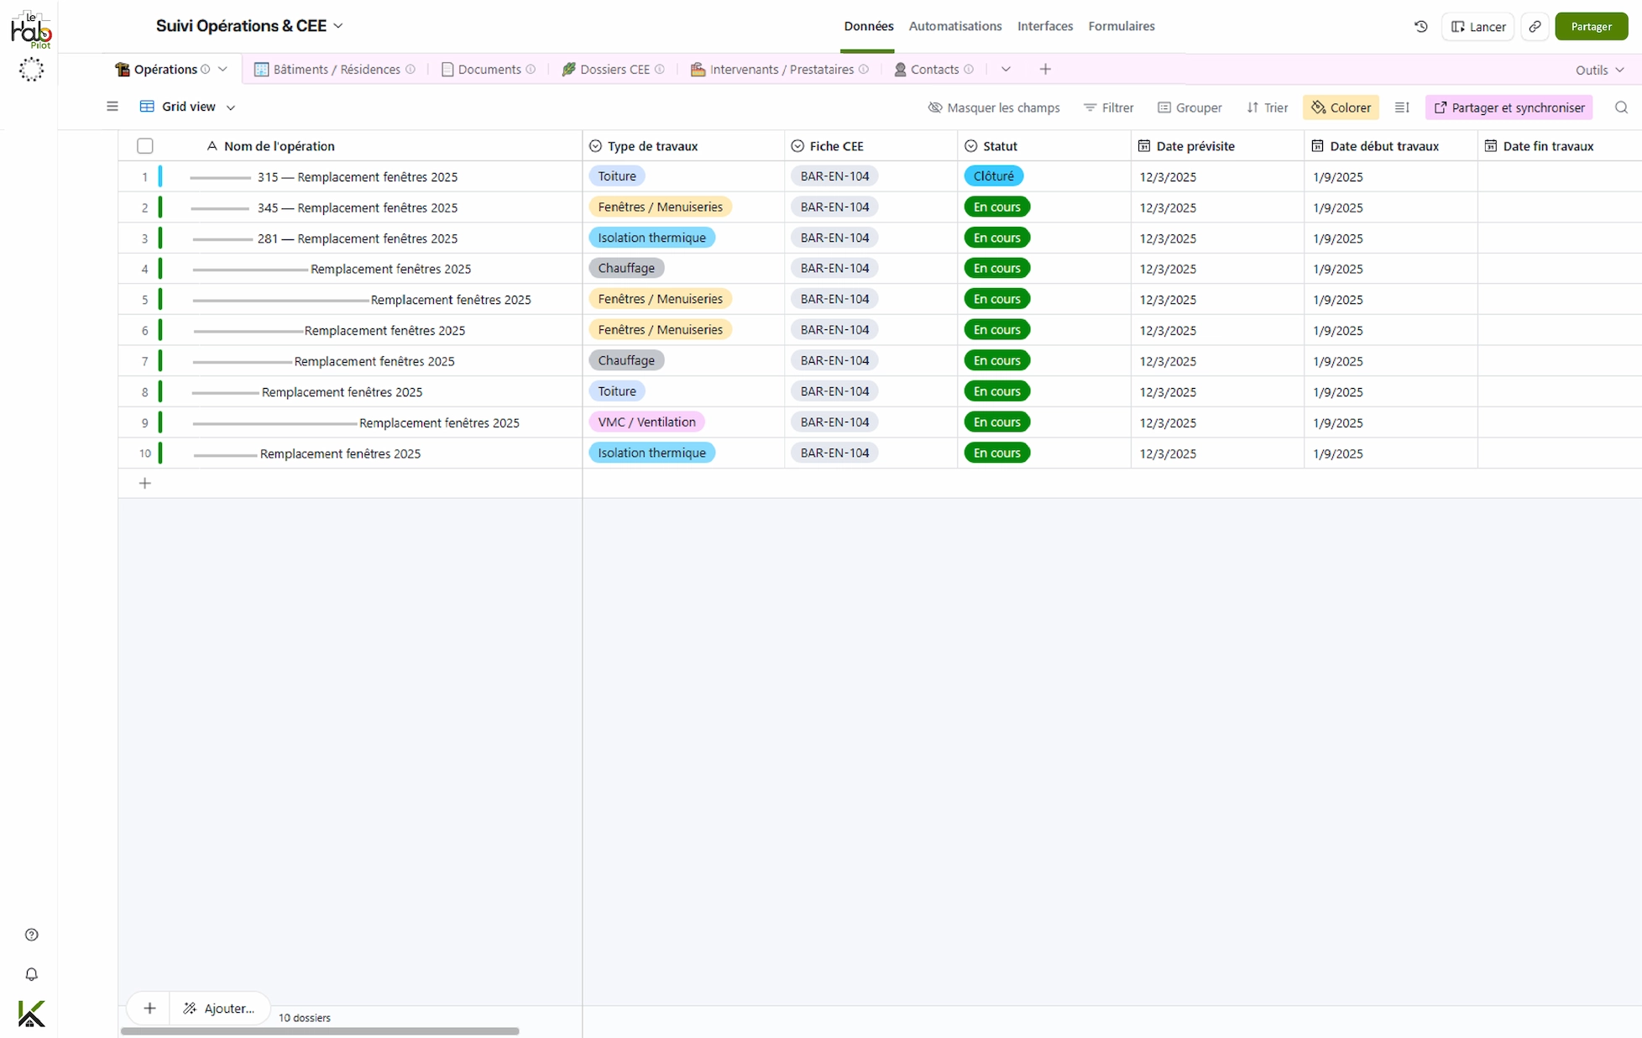Switch to the Formulaires tab
Image resolution: width=1642 pixels, height=1038 pixels.
(x=1122, y=26)
